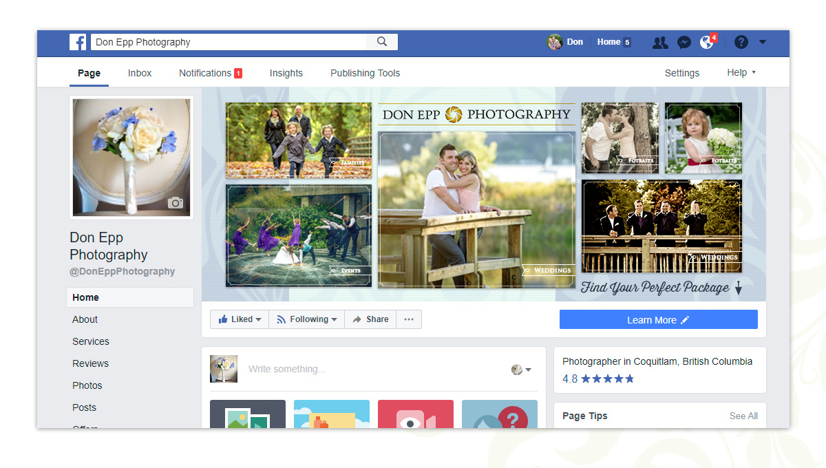Screen dimensions: 826x468
Task: Click the Share button
Action: pos(370,319)
